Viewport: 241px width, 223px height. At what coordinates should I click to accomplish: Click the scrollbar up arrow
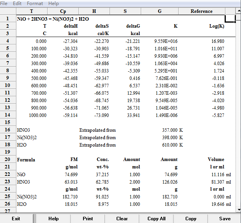coord(239,11)
